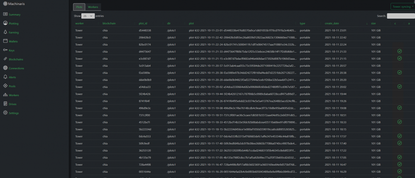
Task: Switch to the Plots tab
Action: [x=79, y=7]
